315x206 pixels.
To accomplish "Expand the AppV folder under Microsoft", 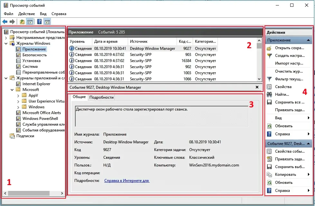I will coord(18,95).
